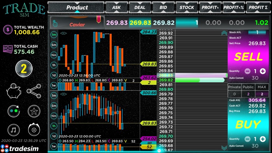Select 15m timeframe on lower chart
Image resolution: width=272 pixels, height=153 pixels.
click(54, 116)
